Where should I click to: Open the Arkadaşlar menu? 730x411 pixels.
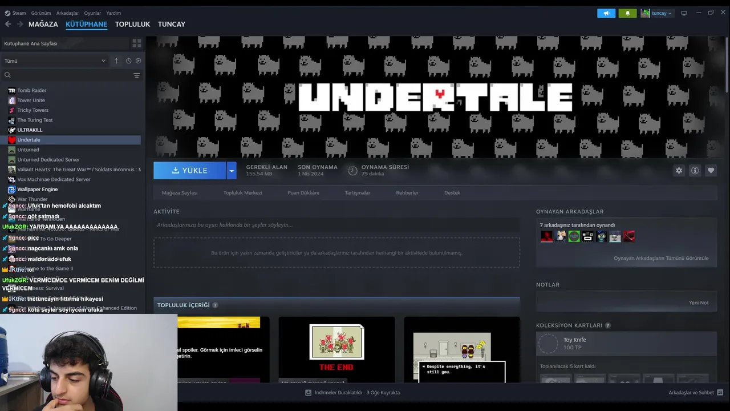click(67, 13)
